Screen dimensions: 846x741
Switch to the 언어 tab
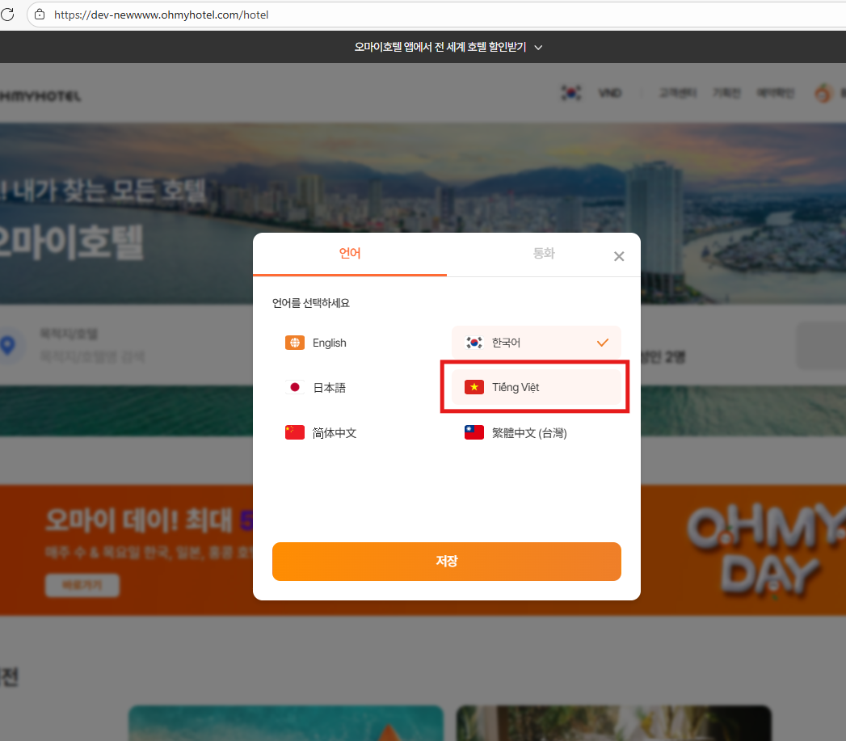pos(350,254)
